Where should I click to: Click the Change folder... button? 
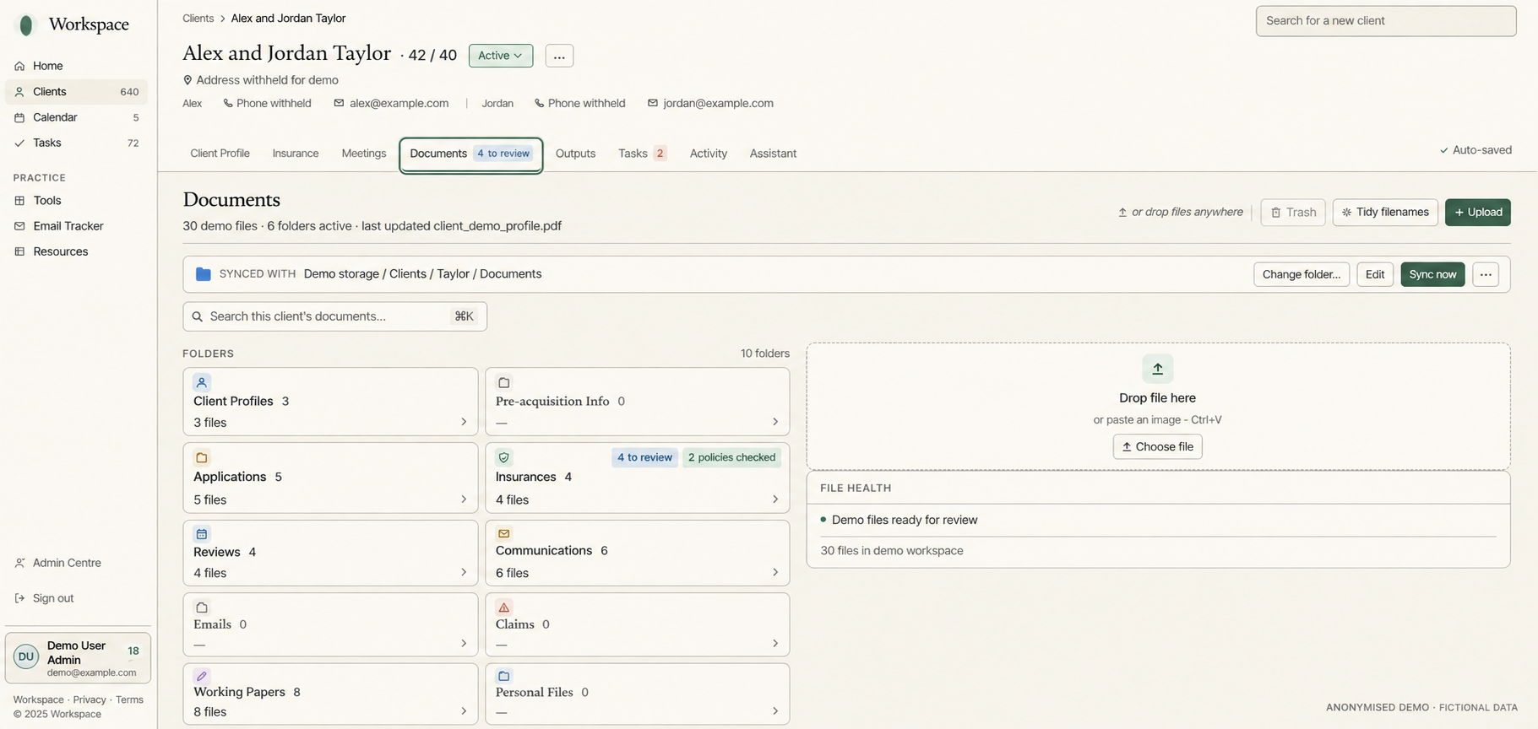point(1302,274)
